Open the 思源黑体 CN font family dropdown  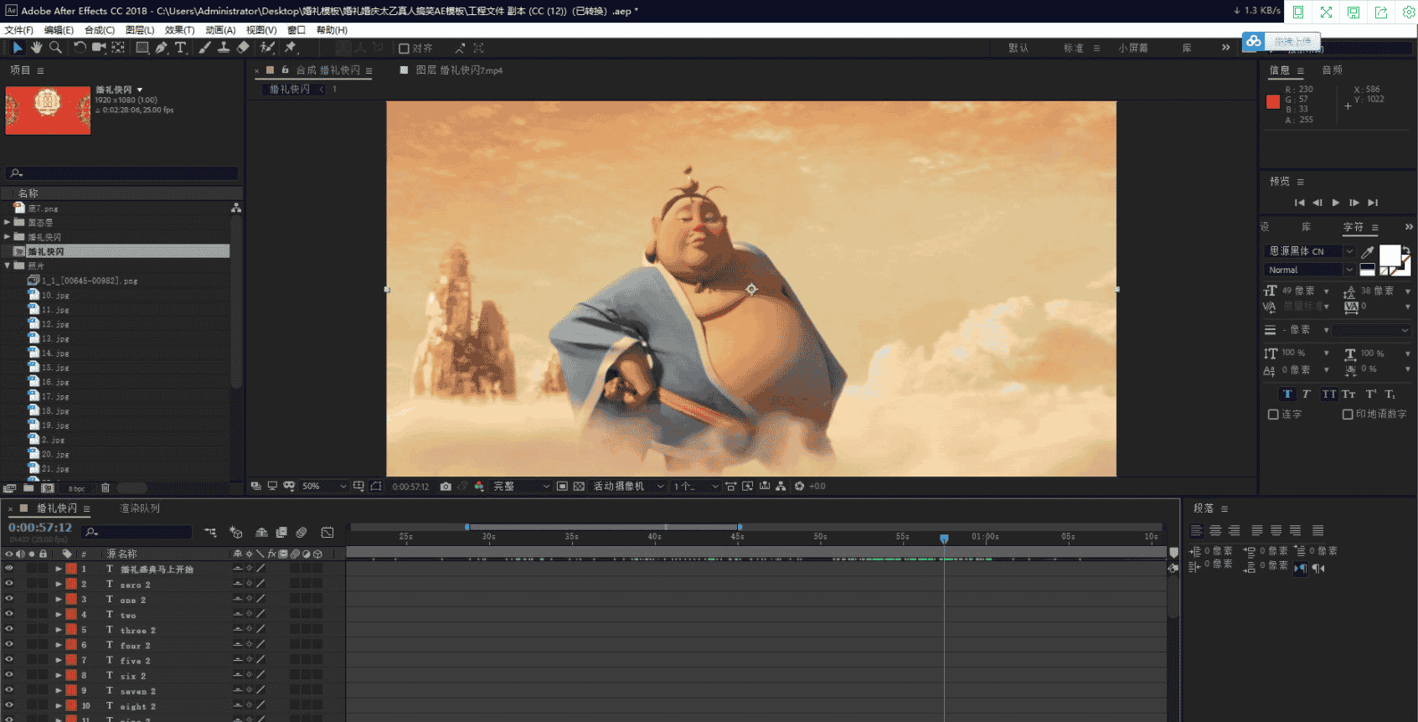pyautogui.click(x=1310, y=251)
